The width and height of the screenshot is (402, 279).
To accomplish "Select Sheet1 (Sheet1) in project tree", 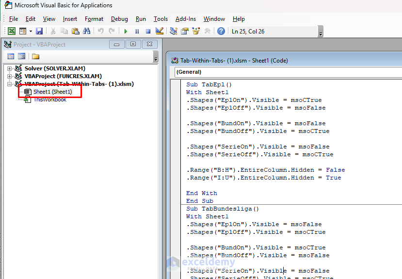I will 53,92.
